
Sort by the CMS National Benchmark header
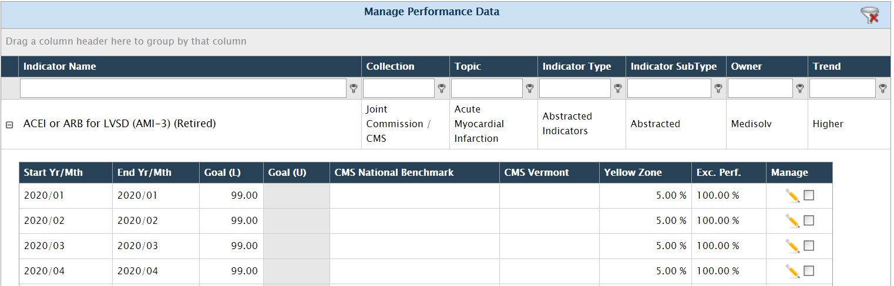click(x=394, y=172)
